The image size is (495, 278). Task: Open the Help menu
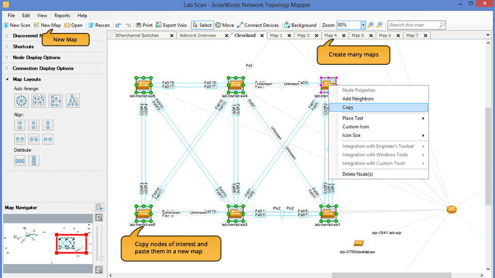(x=82, y=15)
